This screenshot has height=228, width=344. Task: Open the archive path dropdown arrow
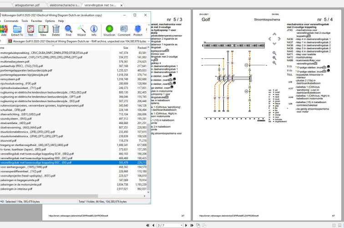pyautogui.click(x=148, y=41)
